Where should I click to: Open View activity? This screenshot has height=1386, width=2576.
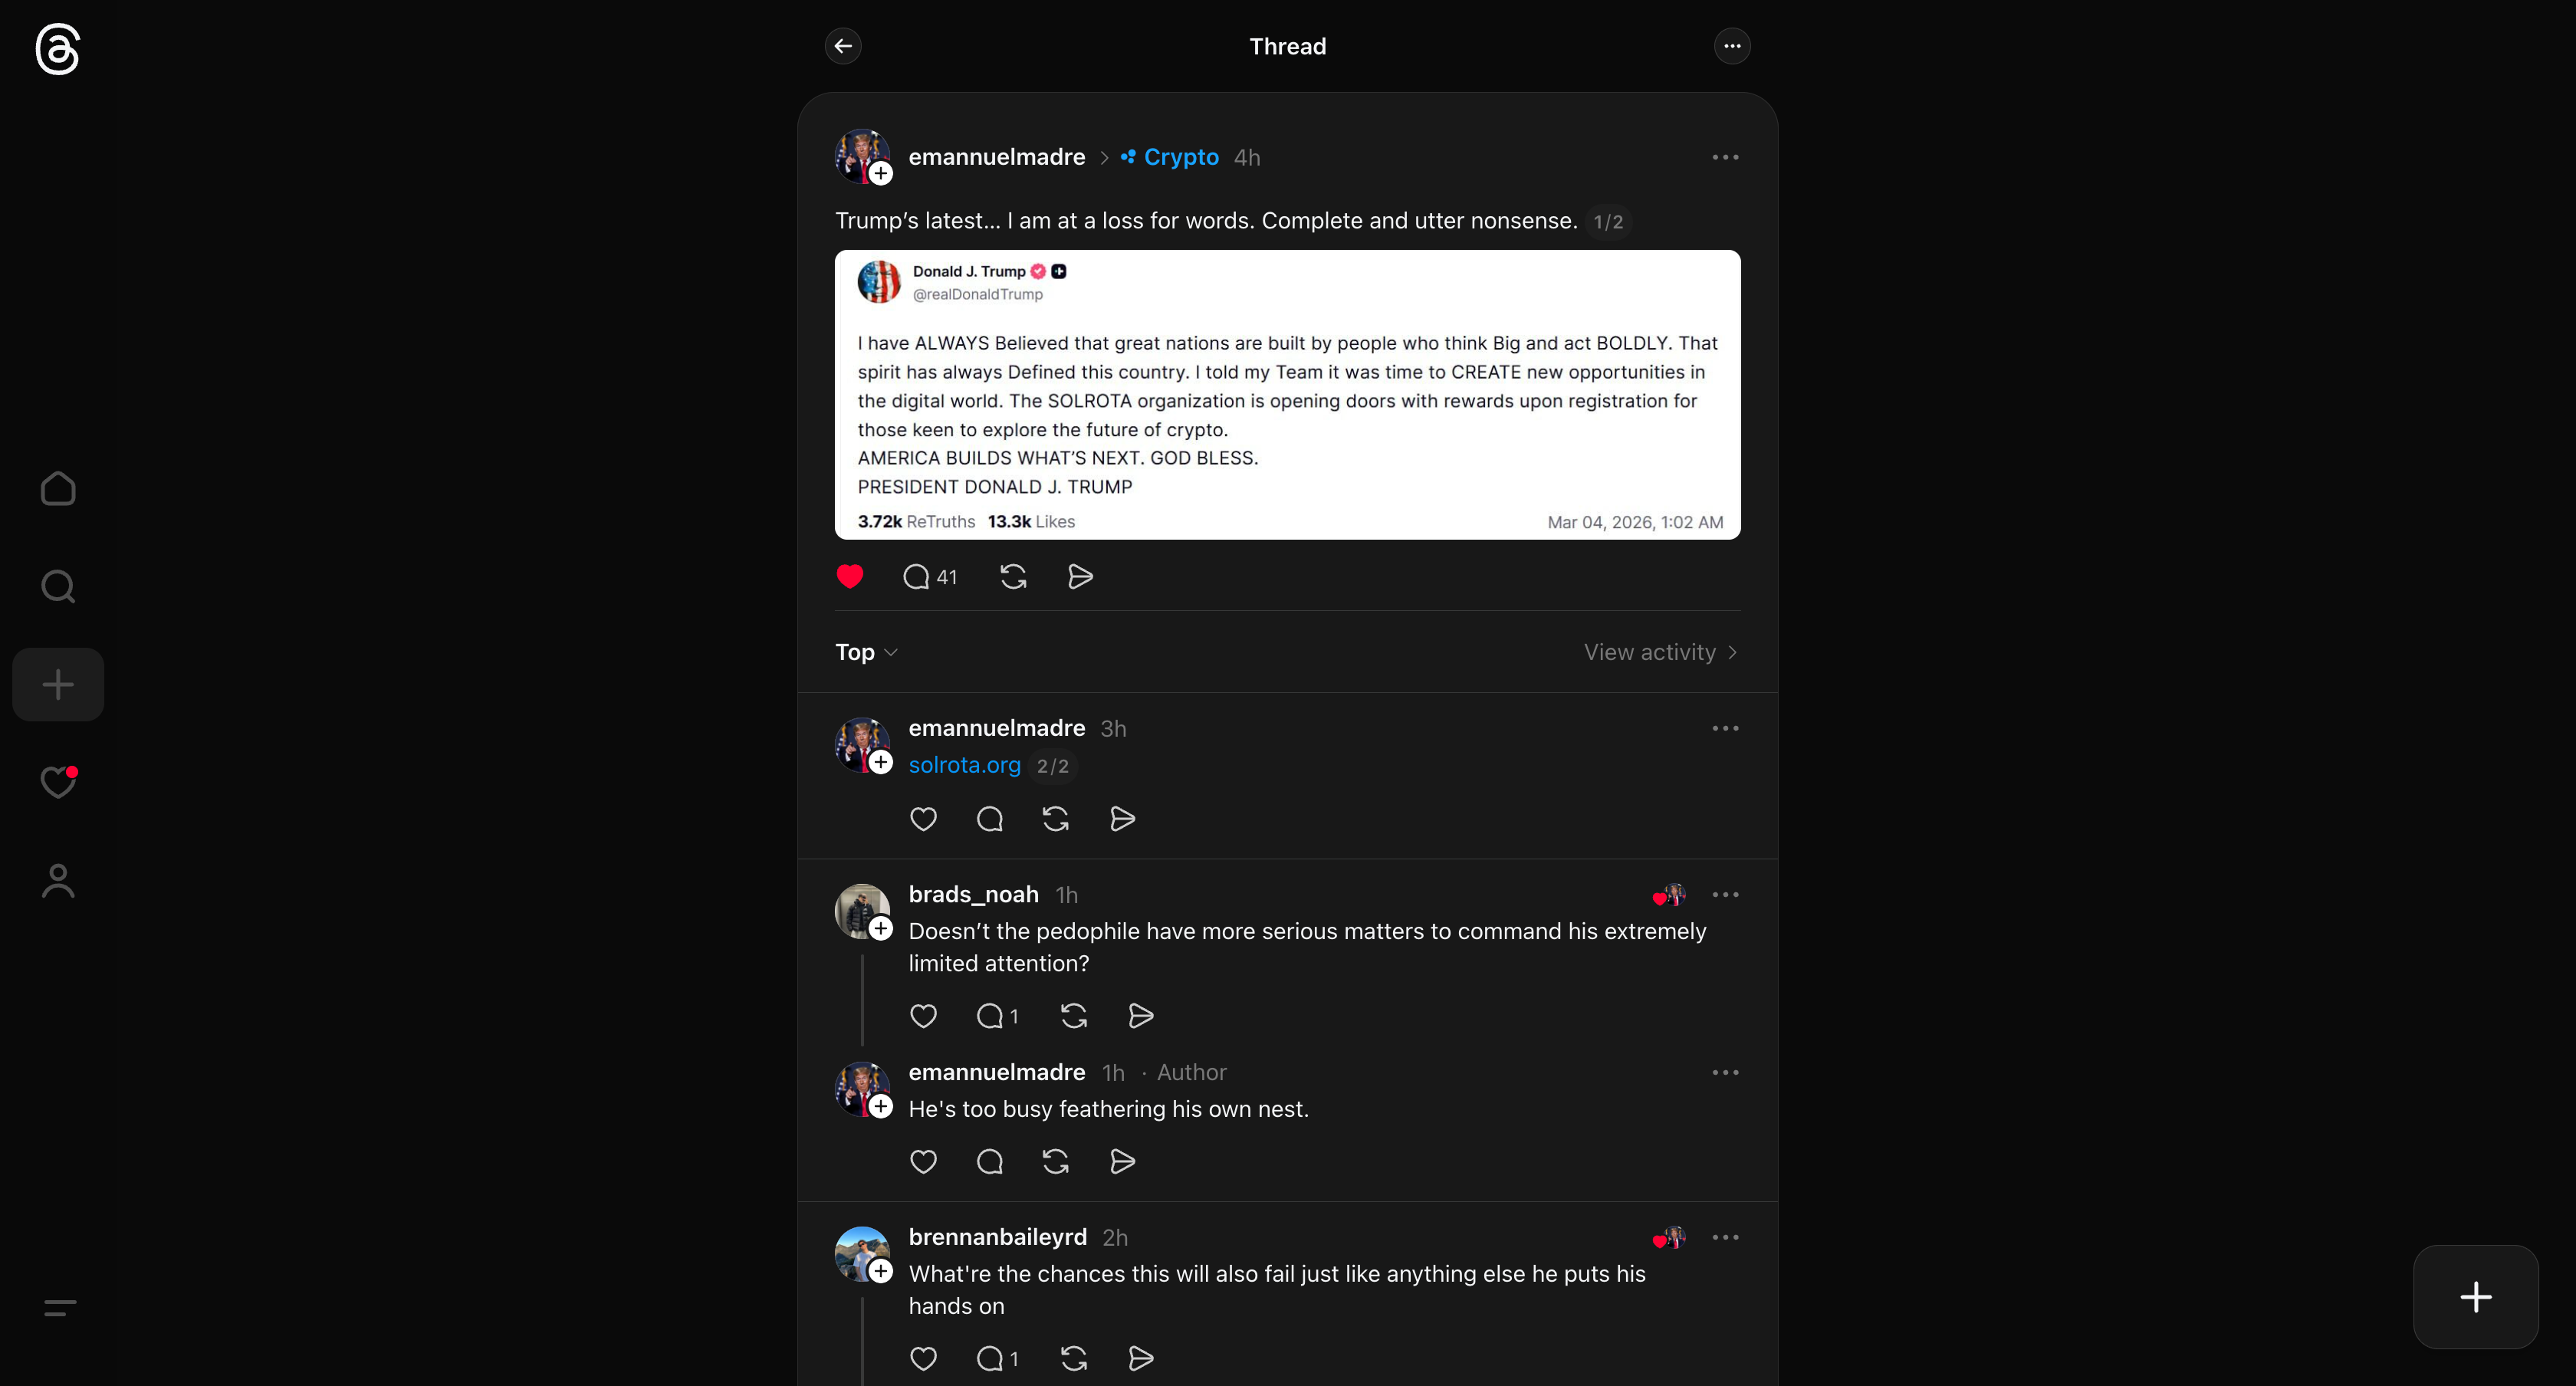click(x=1660, y=652)
